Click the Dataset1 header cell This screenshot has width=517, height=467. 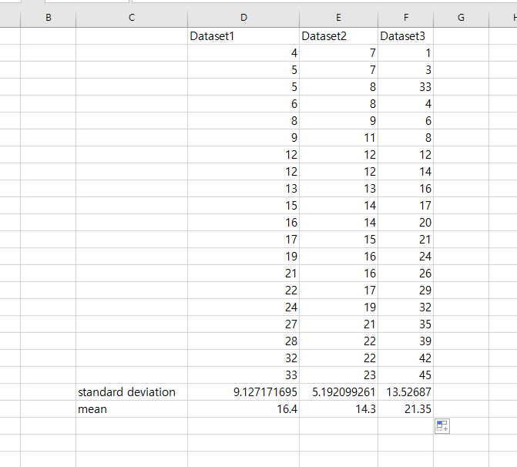[243, 36]
